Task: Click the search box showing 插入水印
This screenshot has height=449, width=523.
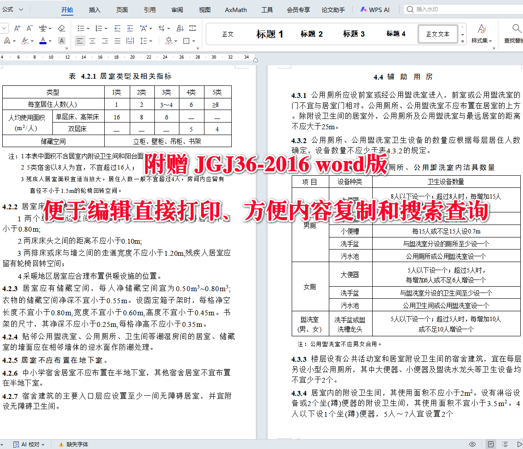Action: [463, 9]
